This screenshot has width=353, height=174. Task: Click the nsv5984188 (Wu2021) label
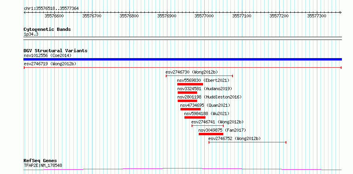coord(207,113)
